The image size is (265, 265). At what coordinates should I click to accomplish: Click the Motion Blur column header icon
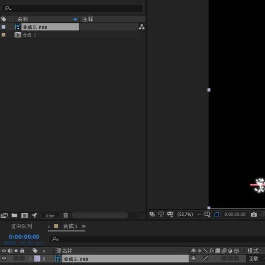coord(224,251)
